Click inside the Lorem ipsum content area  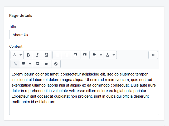(x=84, y=92)
